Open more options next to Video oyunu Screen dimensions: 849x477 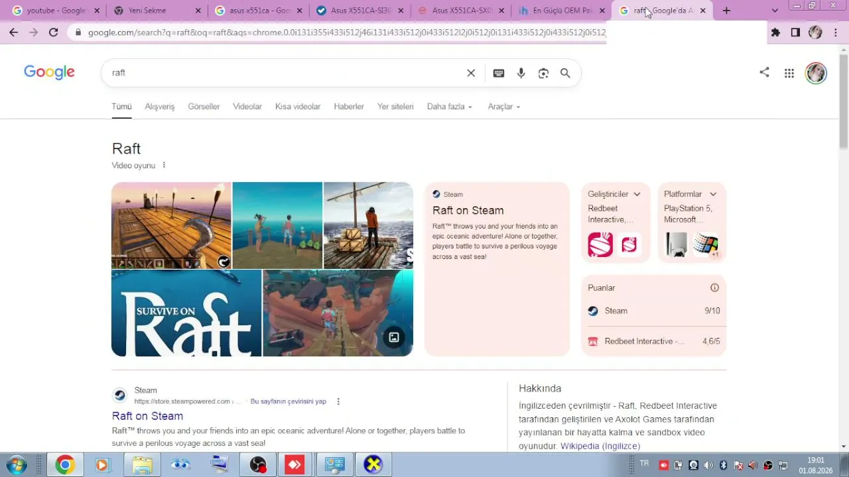[x=164, y=166]
